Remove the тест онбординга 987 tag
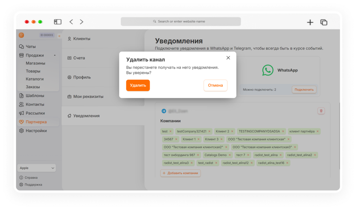This screenshot has width=356, height=209. 198,155
